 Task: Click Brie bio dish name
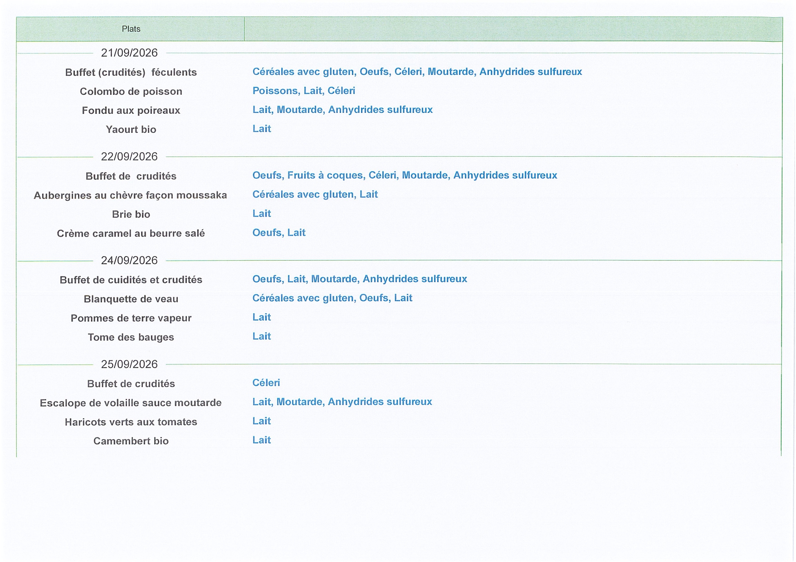coord(131,214)
